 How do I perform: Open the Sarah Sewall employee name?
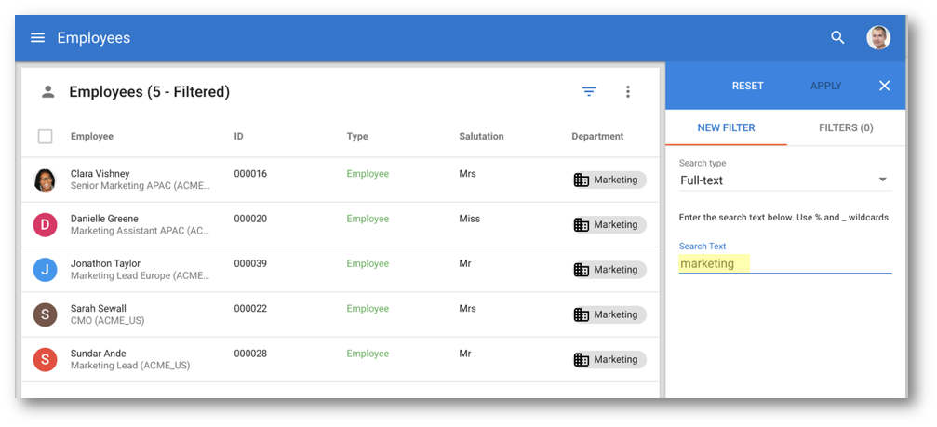(99, 308)
